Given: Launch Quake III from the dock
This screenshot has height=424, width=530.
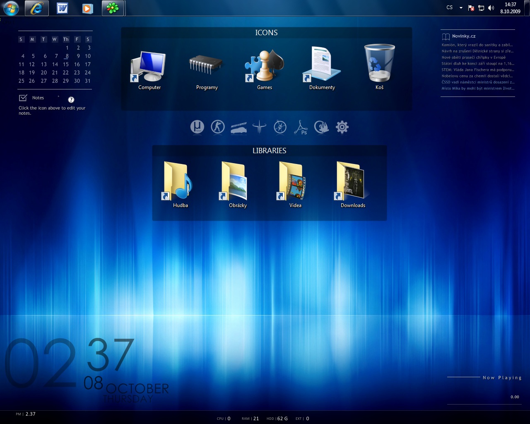Looking at the screenshot, I should (x=260, y=127).
